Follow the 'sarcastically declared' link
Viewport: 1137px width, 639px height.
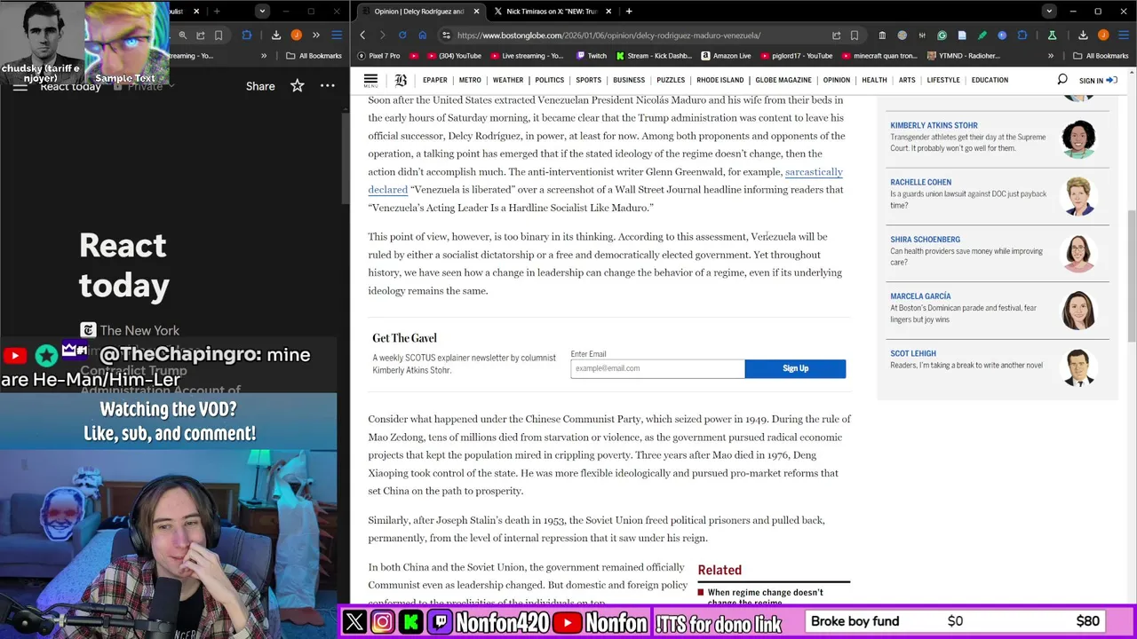click(814, 171)
